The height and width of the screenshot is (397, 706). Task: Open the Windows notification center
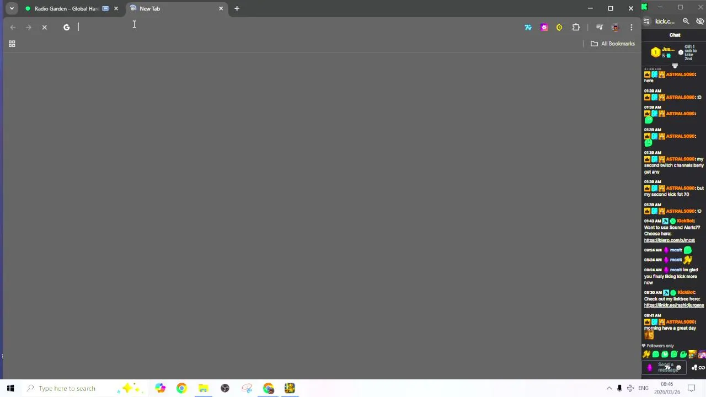tap(691, 388)
